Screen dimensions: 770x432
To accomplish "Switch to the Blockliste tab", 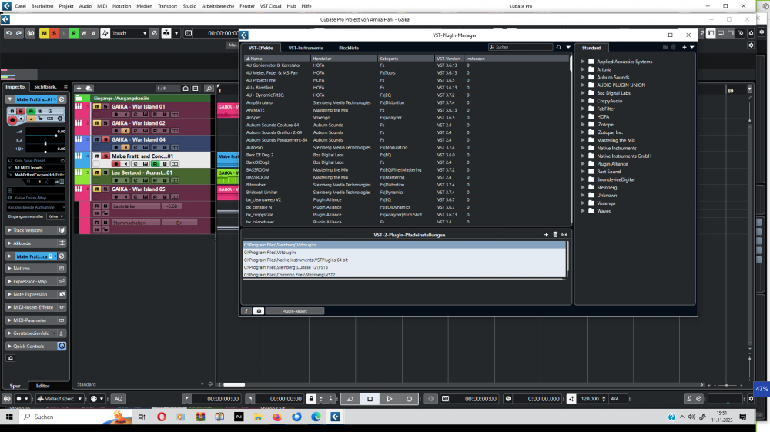I will coord(349,48).
